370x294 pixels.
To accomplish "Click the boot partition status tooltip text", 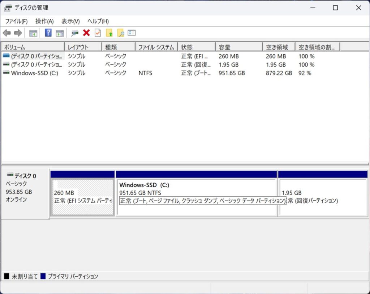I will (203, 201).
